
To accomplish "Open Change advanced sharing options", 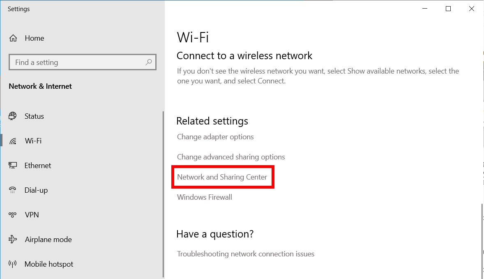I will (x=231, y=157).
